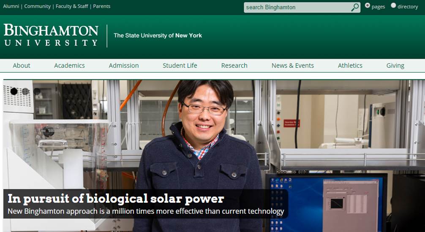Image resolution: width=425 pixels, height=232 pixels.
Task: Select the "pages" search radio button
Action: click(367, 5)
